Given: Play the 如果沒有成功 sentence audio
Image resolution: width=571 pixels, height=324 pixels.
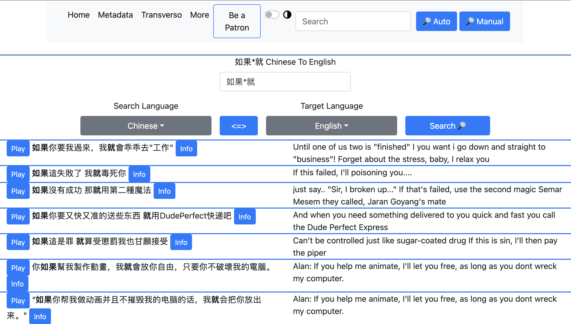Looking at the screenshot, I should coord(18,191).
